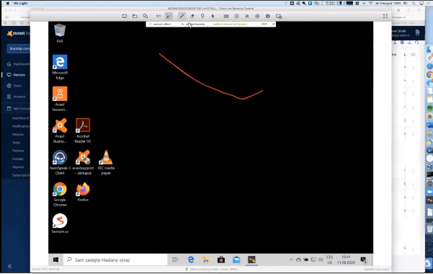
Task: Open the Windows notification center icon
Action: (364, 260)
